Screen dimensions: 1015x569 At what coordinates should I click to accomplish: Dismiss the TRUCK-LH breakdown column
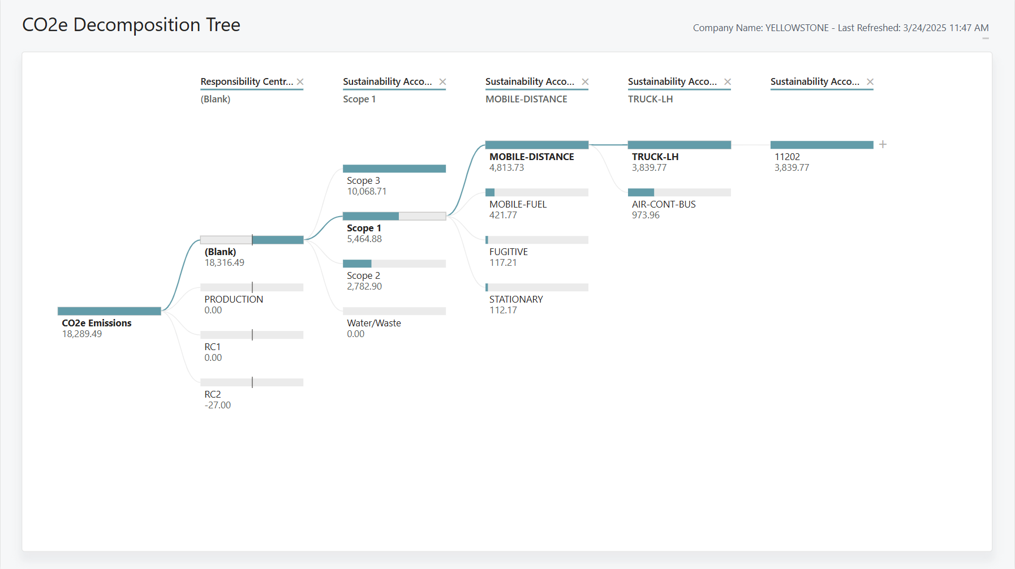click(728, 81)
